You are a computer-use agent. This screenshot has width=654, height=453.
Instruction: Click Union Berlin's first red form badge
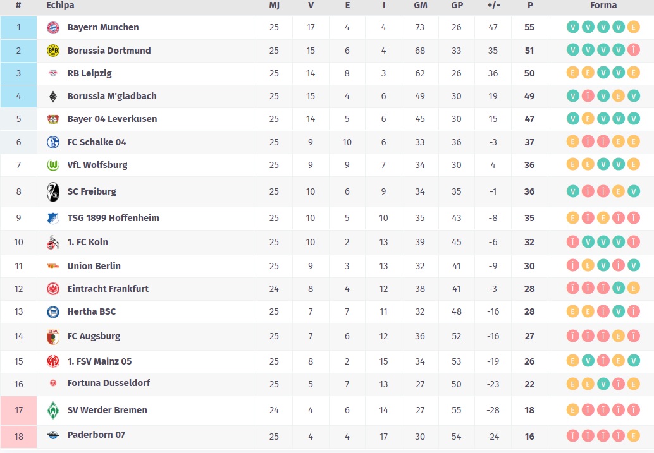(x=572, y=266)
